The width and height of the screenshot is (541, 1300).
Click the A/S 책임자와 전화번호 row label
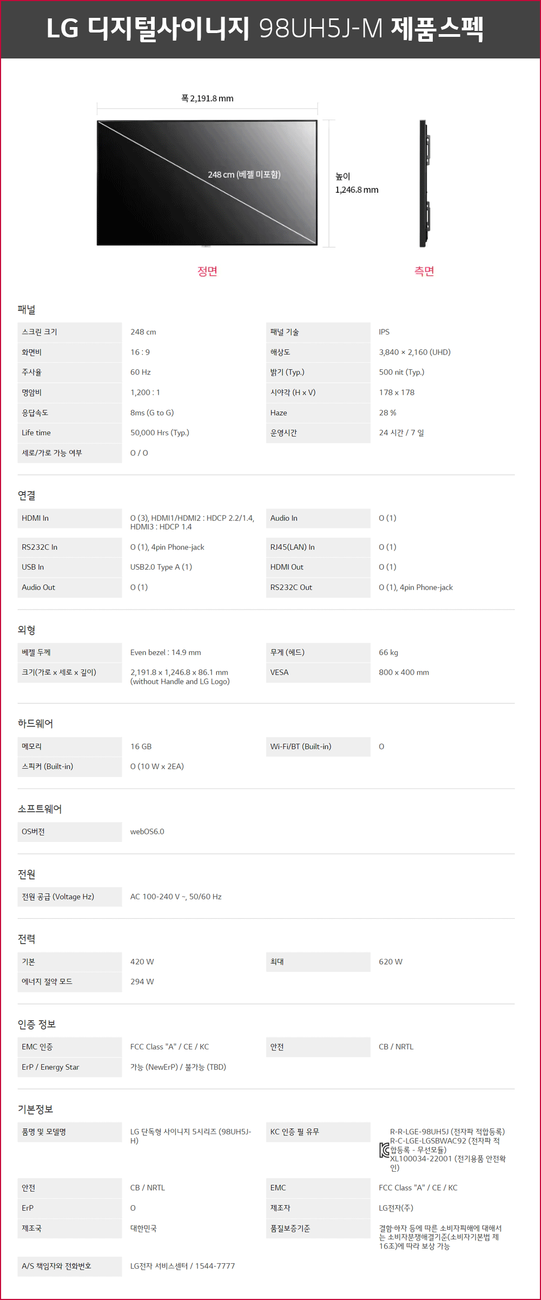[x=69, y=1266]
